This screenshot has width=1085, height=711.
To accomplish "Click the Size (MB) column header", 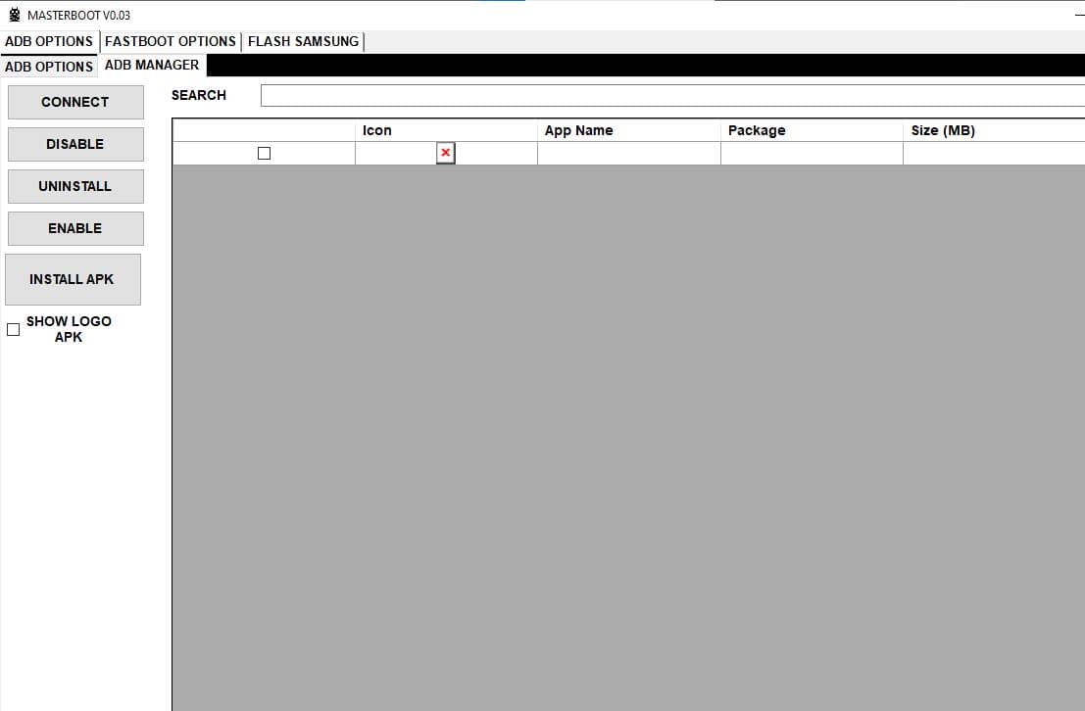I will click(995, 130).
